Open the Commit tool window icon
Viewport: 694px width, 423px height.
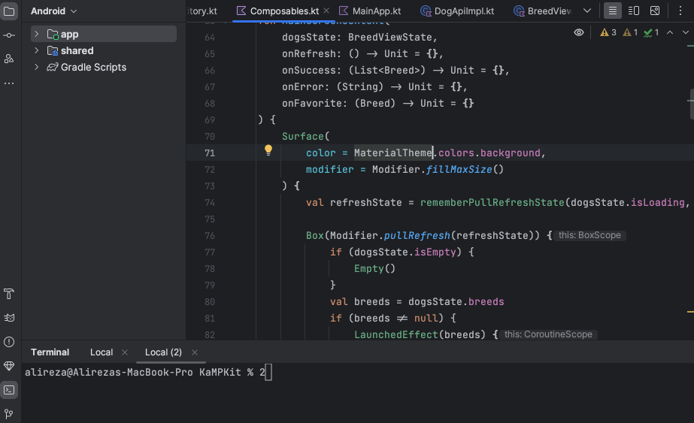[x=9, y=35]
